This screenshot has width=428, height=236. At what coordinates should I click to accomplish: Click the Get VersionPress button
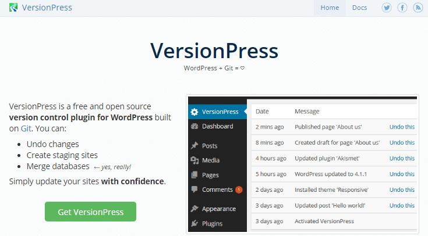(x=90, y=212)
